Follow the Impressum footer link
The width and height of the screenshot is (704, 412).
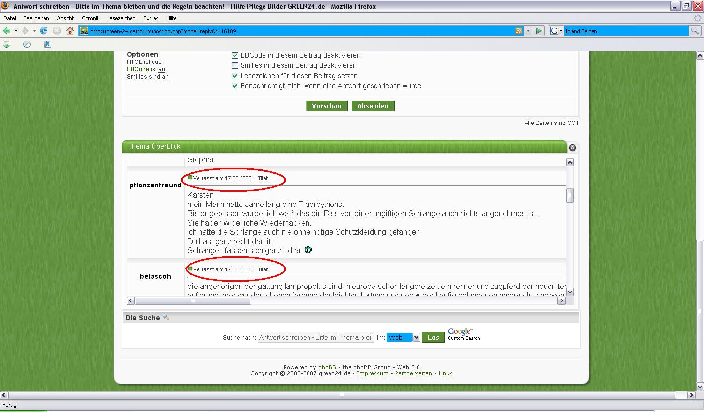(373, 373)
